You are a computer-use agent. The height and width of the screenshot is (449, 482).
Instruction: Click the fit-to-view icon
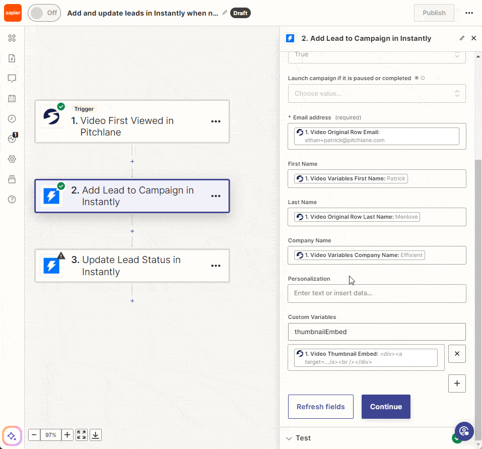[82, 435]
